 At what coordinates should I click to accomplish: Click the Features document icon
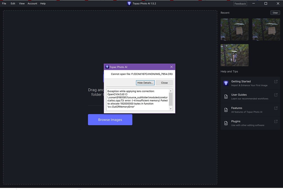pos(226,110)
